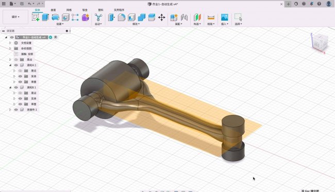335x192 pixels.
Task: Toggle visibility of 连接件:1 component
Action: pos(16,110)
